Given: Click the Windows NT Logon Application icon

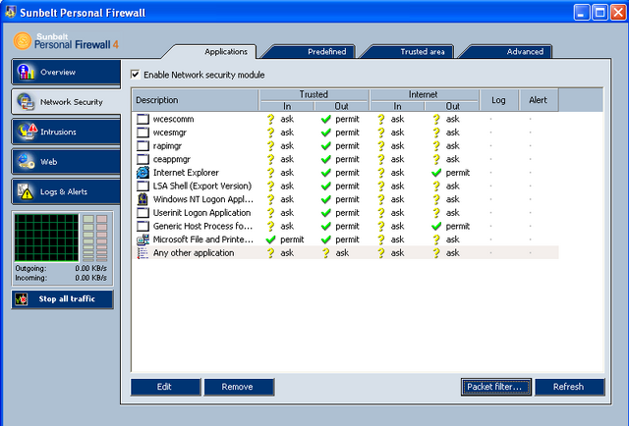Looking at the screenshot, I should [143, 199].
